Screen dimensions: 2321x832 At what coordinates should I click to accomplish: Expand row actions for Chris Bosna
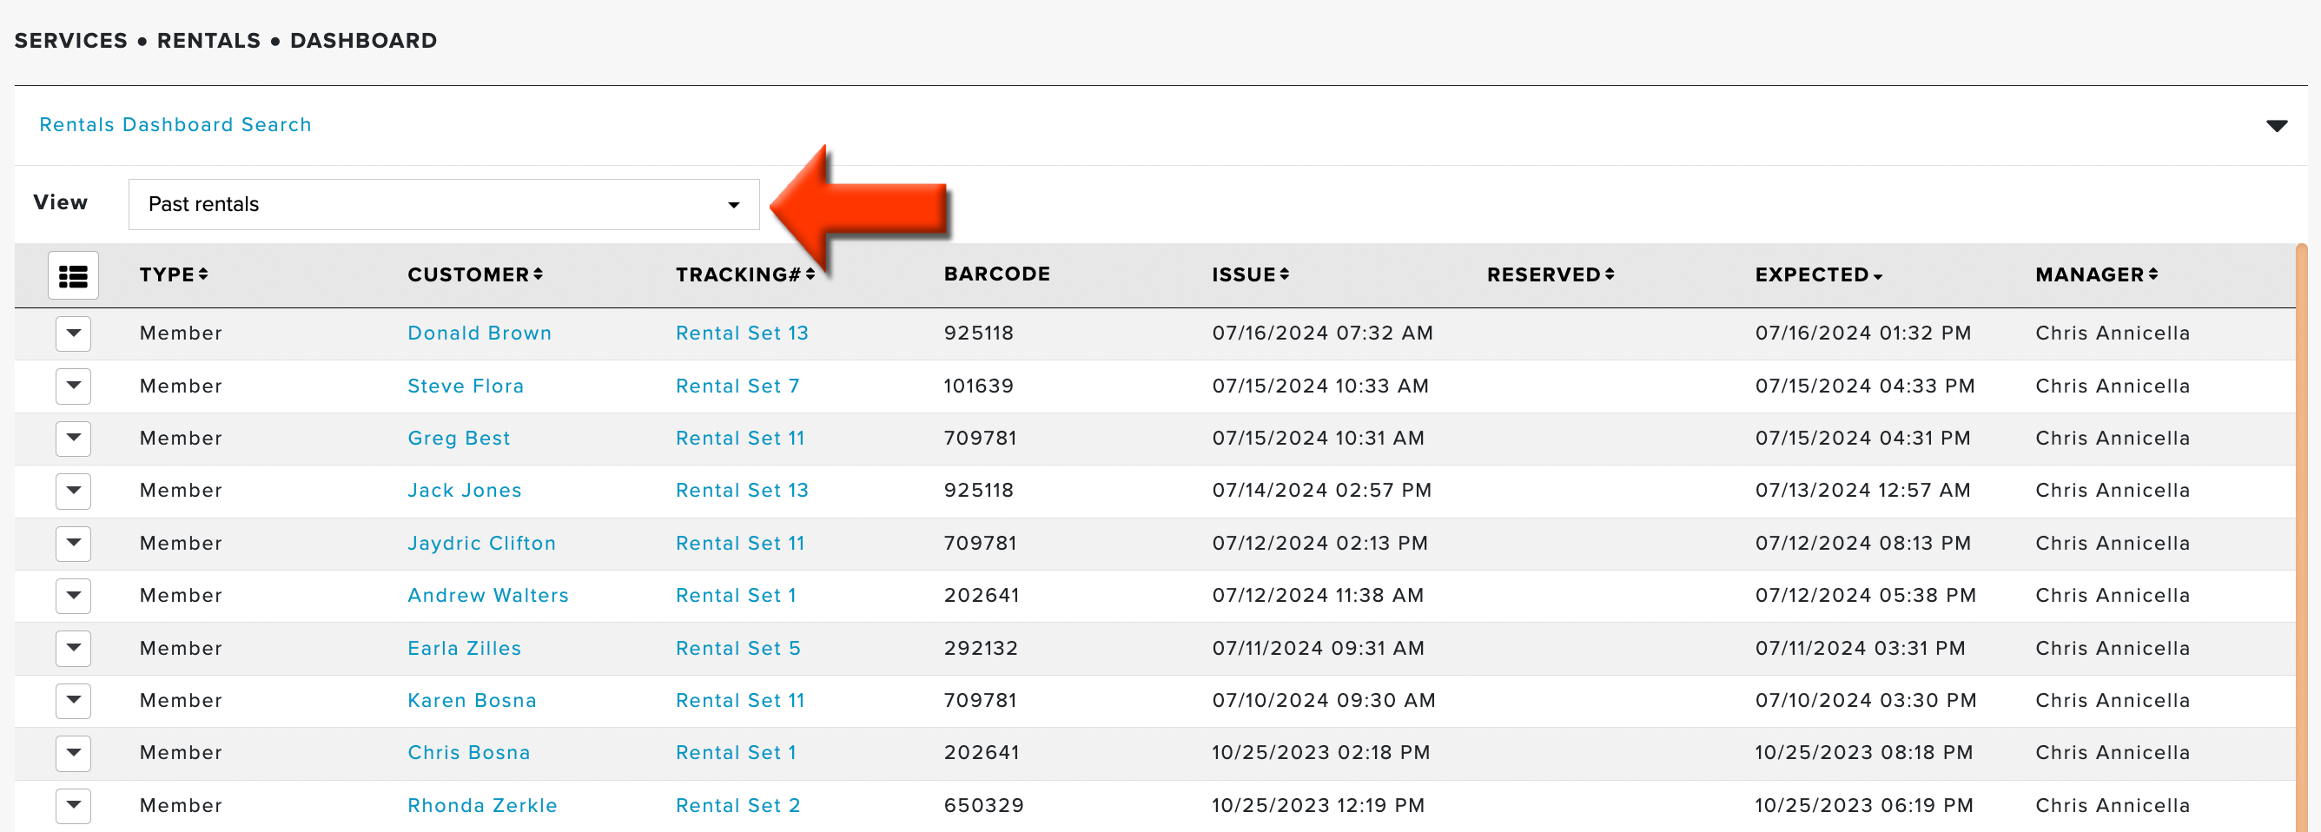73,754
